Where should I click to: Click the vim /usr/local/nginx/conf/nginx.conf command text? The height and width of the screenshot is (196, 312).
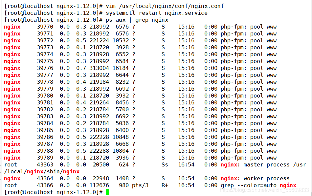coord(165,6)
